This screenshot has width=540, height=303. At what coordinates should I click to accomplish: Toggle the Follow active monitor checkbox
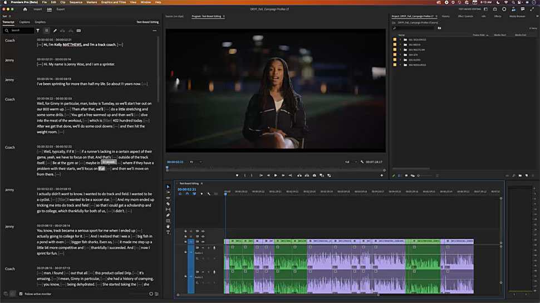tap(21, 294)
